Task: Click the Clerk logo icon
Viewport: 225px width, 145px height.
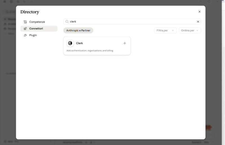Action: (x=70, y=43)
